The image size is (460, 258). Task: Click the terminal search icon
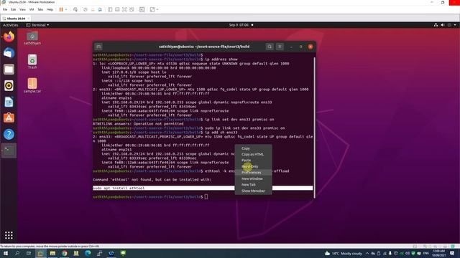270,47
